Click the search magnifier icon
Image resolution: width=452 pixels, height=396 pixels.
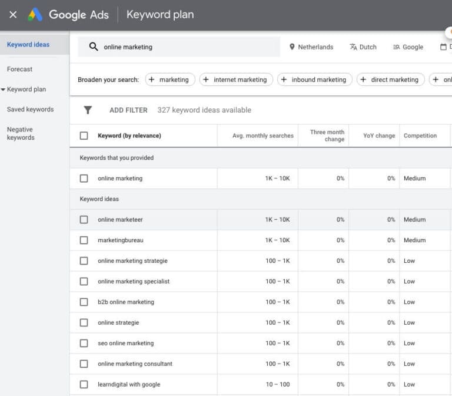click(x=93, y=47)
